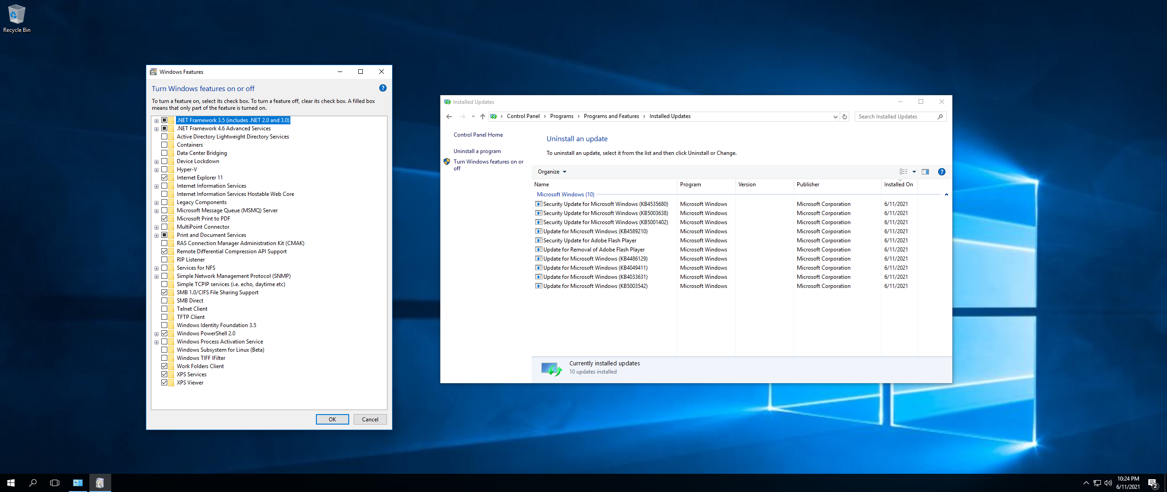Expand the Internet Information Services node
The width and height of the screenshot is (1167, 492).
[x=156, y=186]
